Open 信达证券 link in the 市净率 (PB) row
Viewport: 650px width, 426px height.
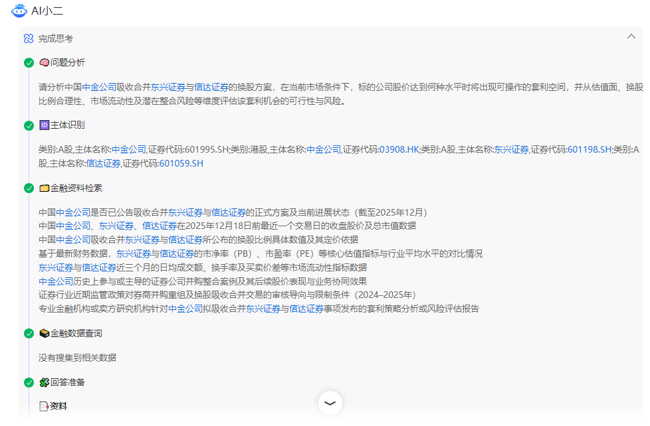point(177,253)
